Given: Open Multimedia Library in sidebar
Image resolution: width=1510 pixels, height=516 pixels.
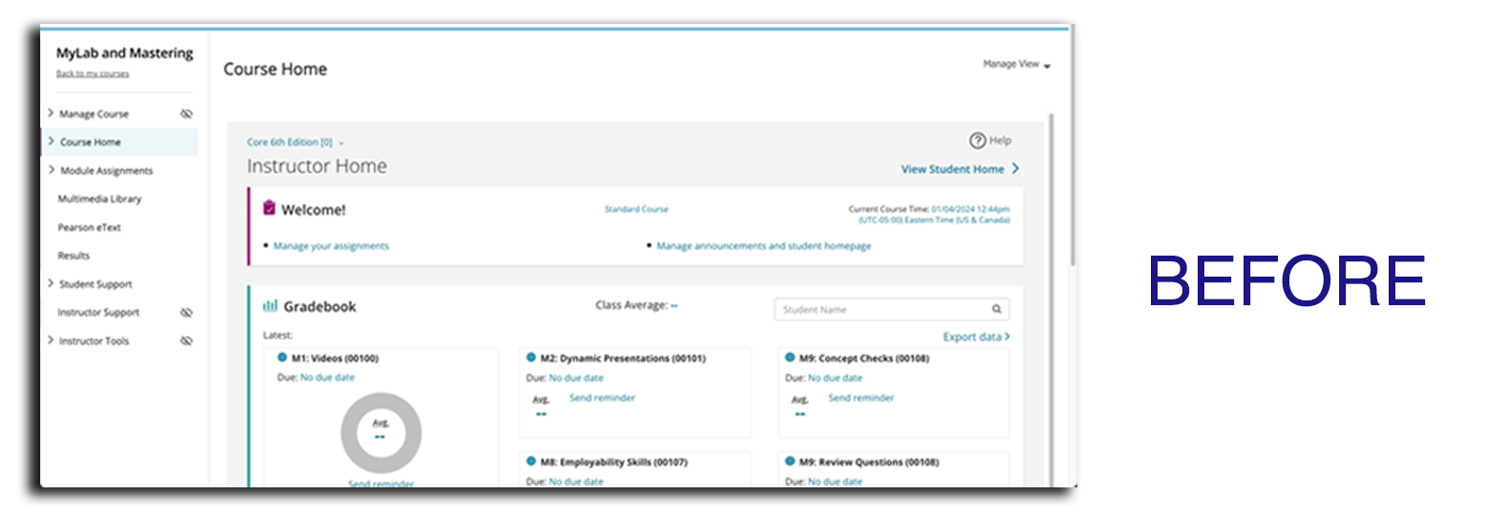Looking at the screenshot, I should click(99, 199).
